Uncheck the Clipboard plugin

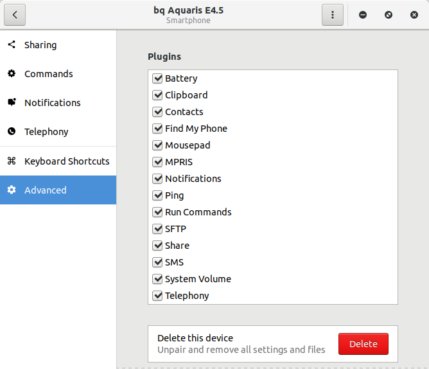click(x=157, y=95)
